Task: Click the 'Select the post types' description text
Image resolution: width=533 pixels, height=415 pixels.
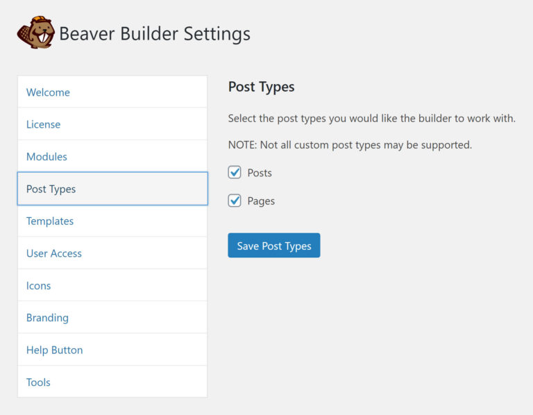Action: click(372, 118)
